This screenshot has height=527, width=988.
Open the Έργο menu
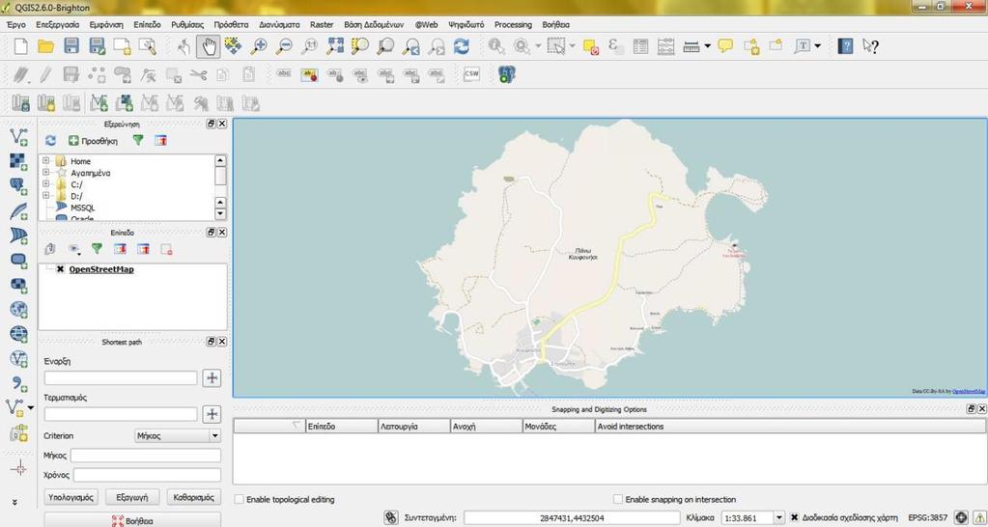(15, 24)
